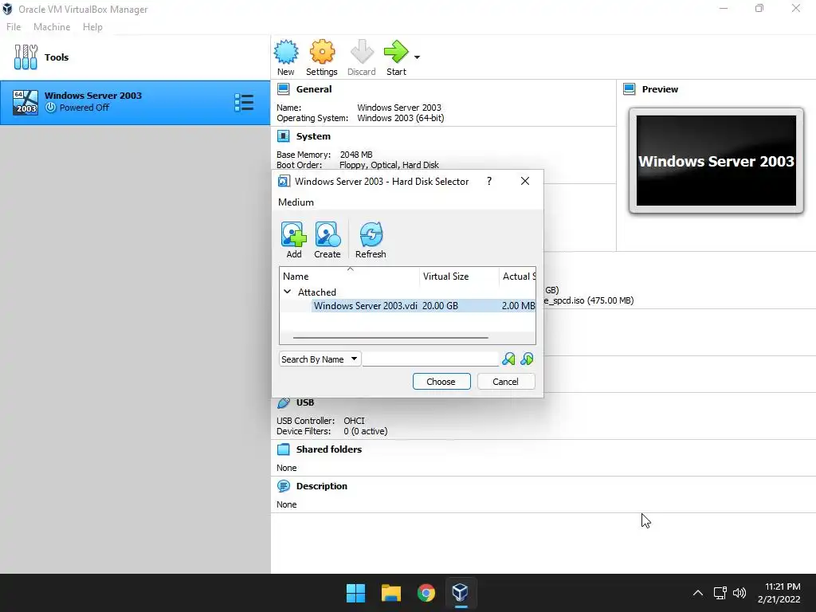Open Windows Start menu on taskbar
The height and width of the screenshot is (612, 816).
pos(356,593)
